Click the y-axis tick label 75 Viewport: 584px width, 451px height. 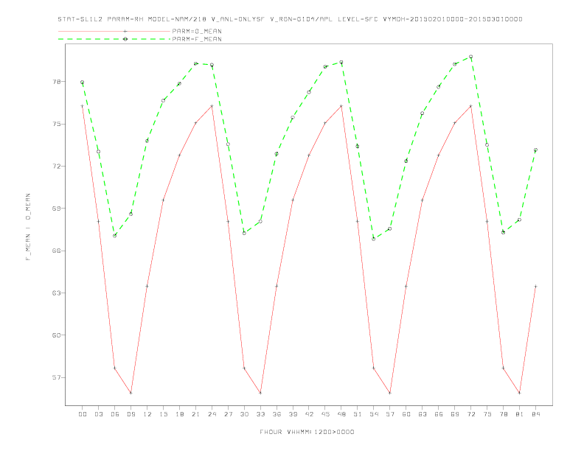coord(57,124)
